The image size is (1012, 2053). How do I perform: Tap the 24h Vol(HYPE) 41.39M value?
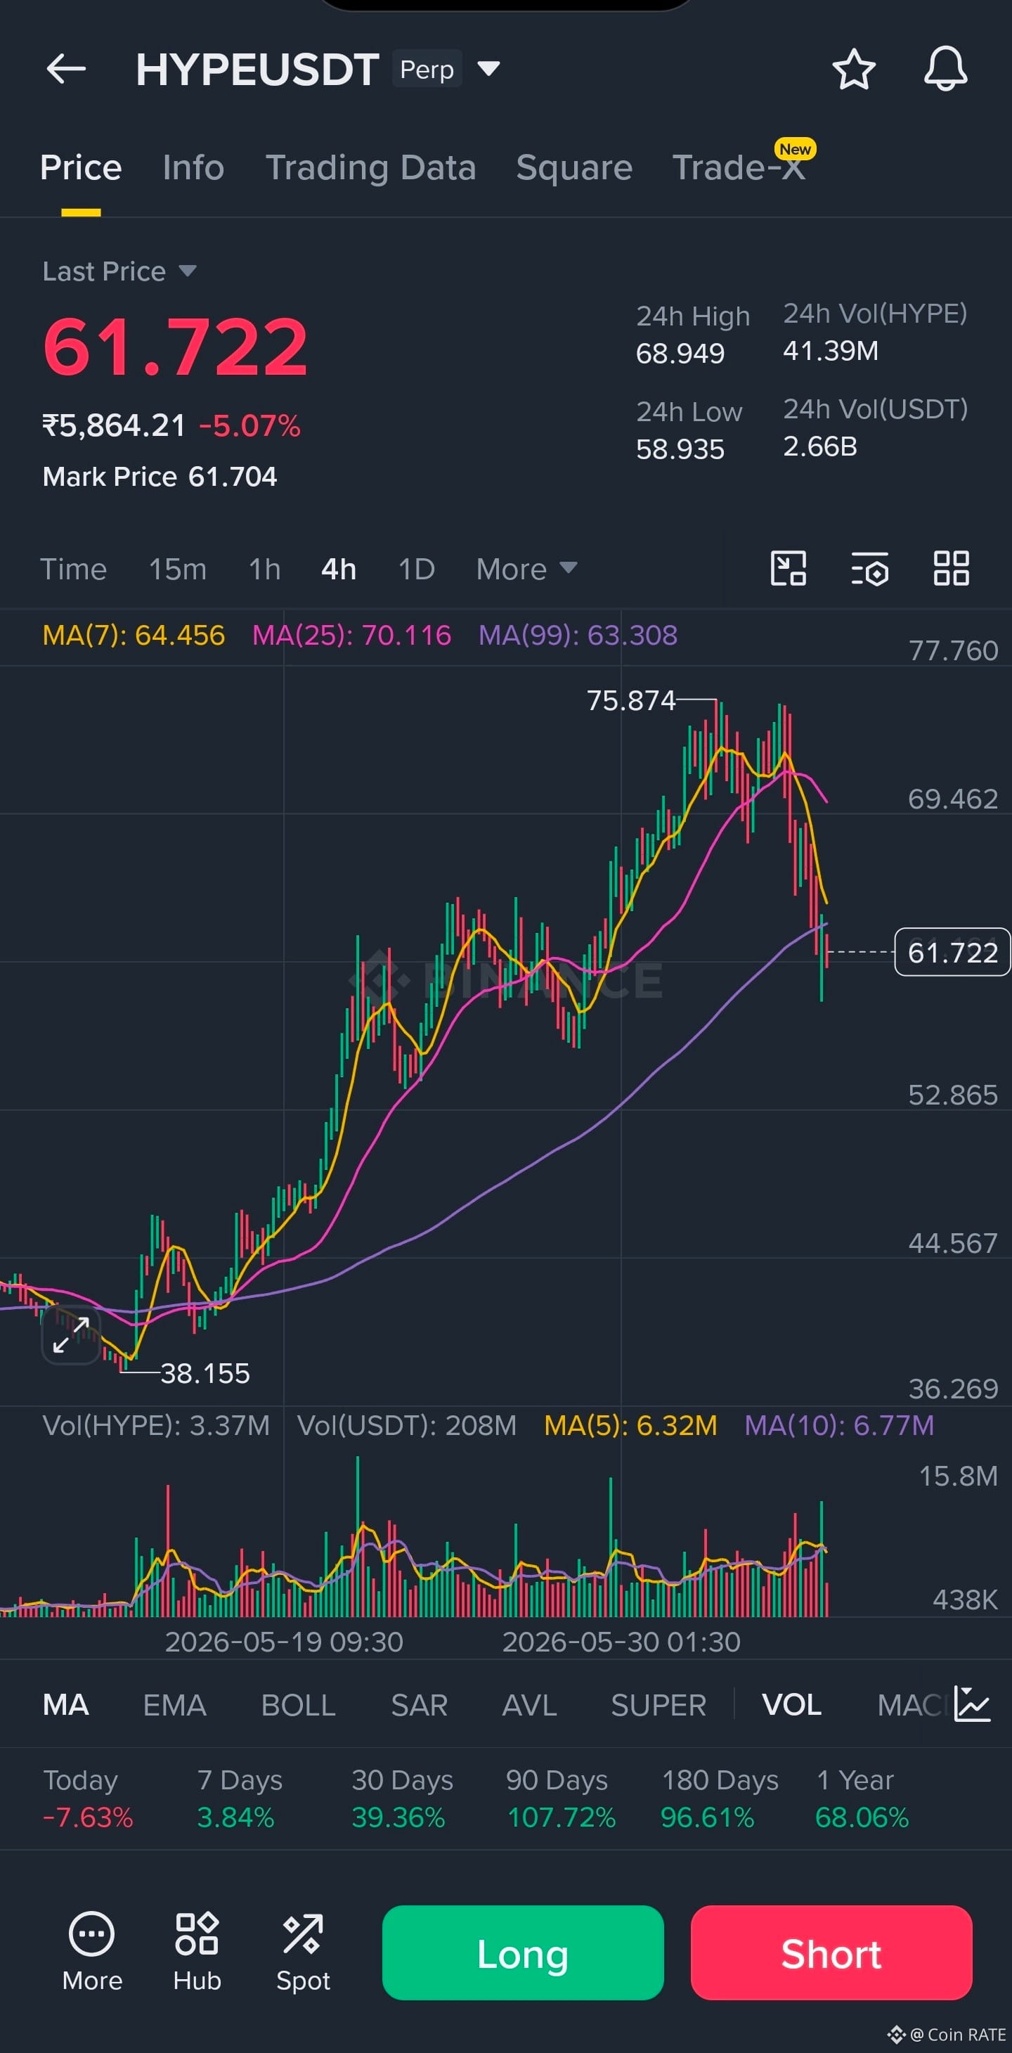[830, 351]
